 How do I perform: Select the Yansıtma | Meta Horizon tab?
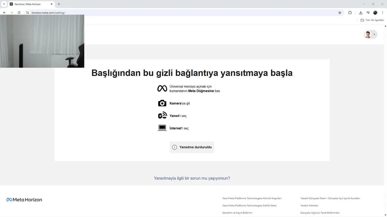[x=31, y=4]
